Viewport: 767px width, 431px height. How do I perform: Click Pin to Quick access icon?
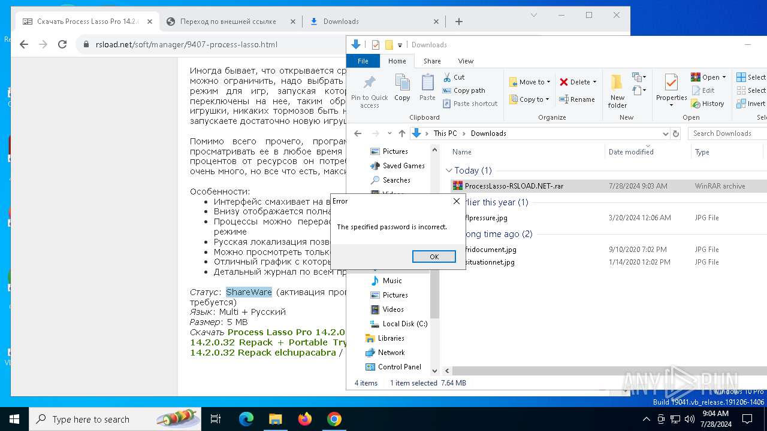tap(370, 92)
